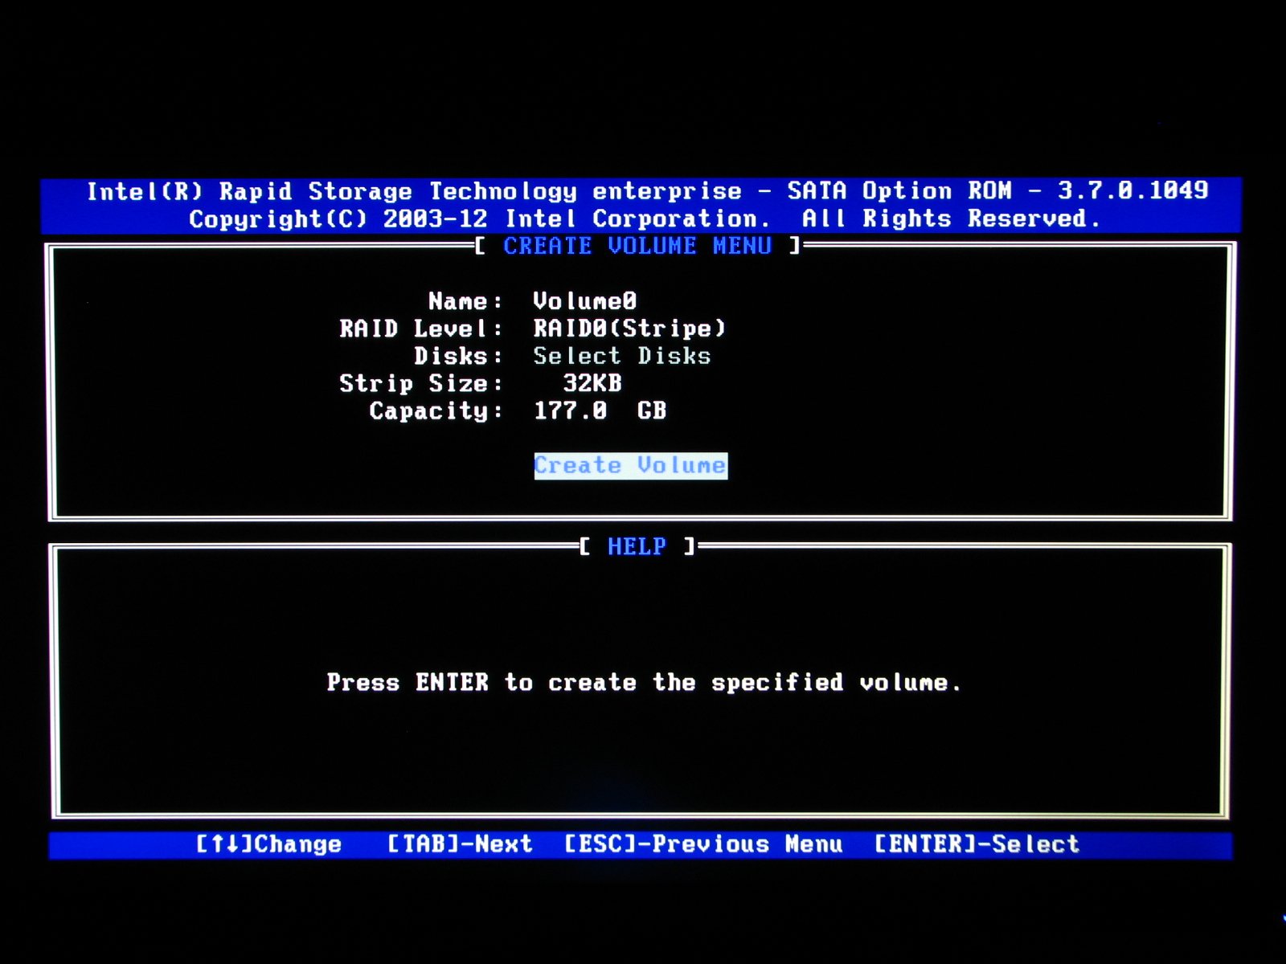Viewport: 1286px width, 964px height.
Task: Click the RAID Level: label
Action: [x=421, y=329]
